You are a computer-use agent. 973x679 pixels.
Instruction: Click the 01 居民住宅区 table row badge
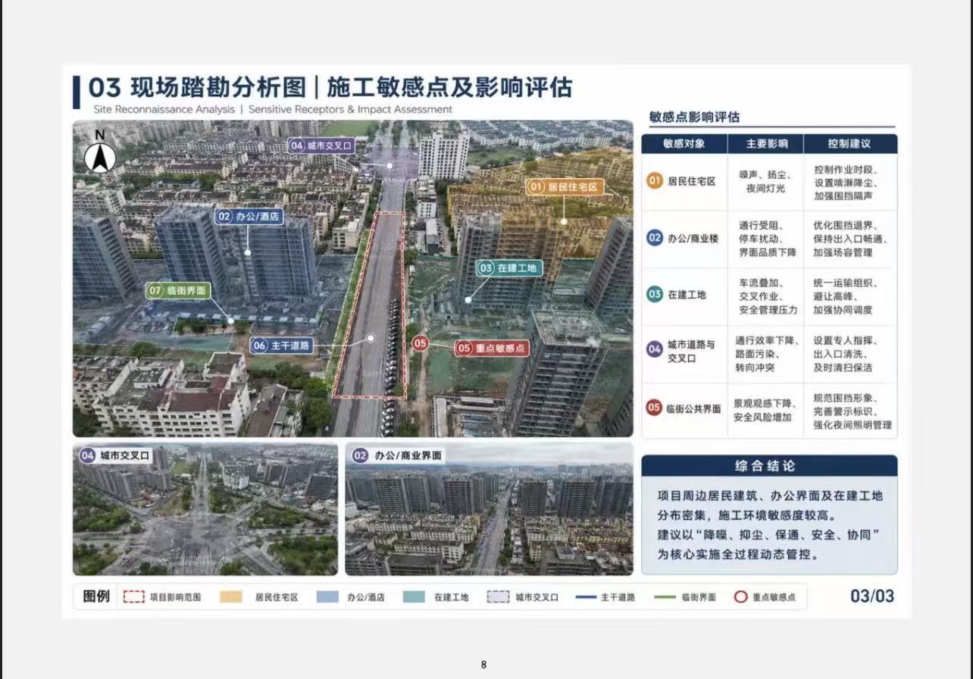click(x=654, y=182)
